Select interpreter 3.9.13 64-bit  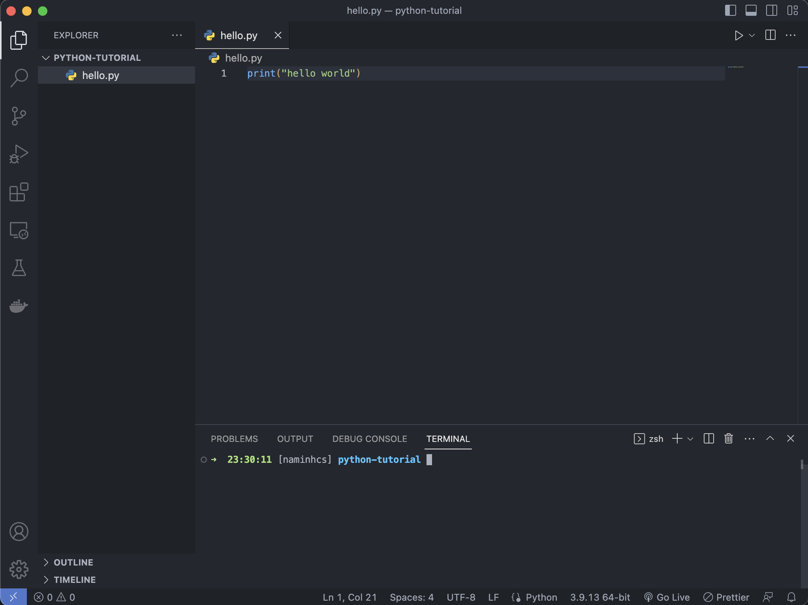pos(600,597)
